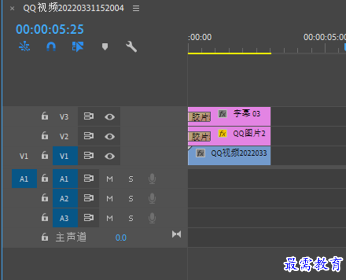Toggle track lock on V3

coord(45,116)
